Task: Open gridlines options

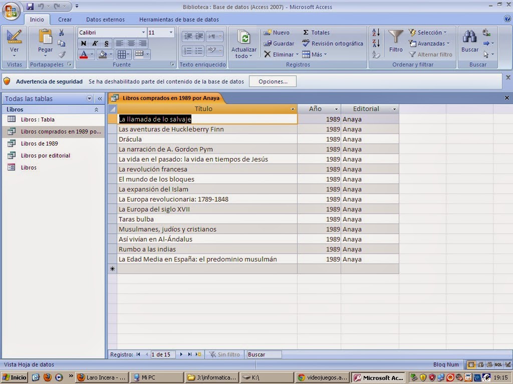Action: [123, 54]
